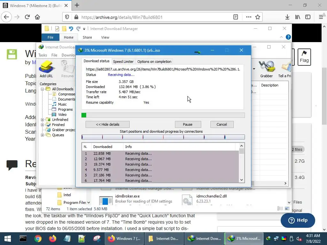Click the Hide details button
327x245 pixels.
pos(108,124)
